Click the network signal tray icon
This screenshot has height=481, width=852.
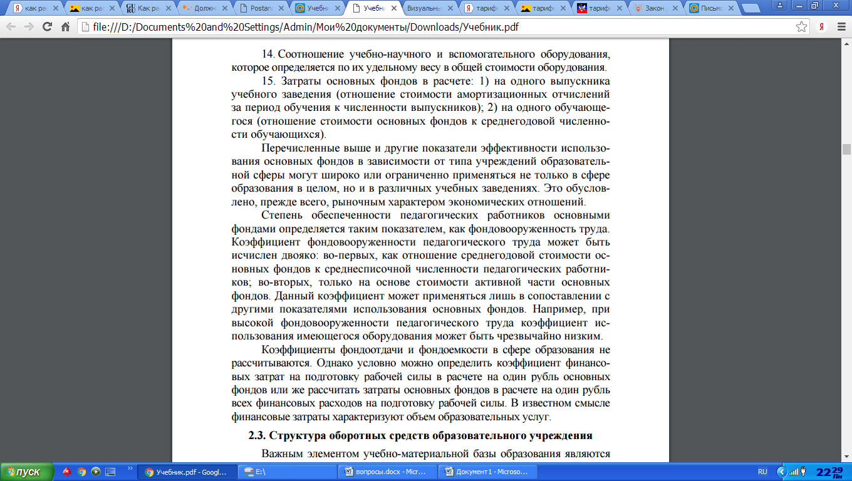coord(794,472)
